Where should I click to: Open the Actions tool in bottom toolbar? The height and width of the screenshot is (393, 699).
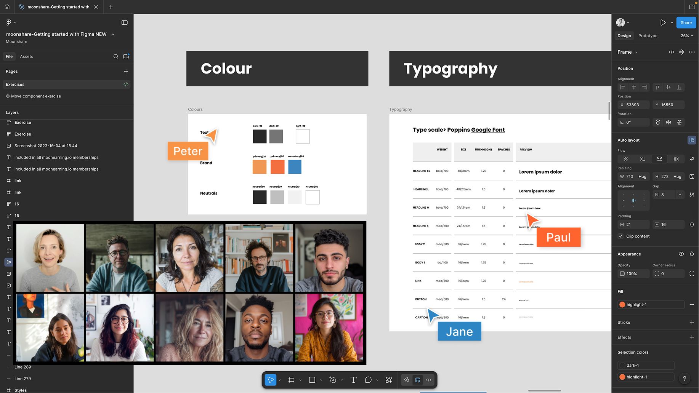389,380
